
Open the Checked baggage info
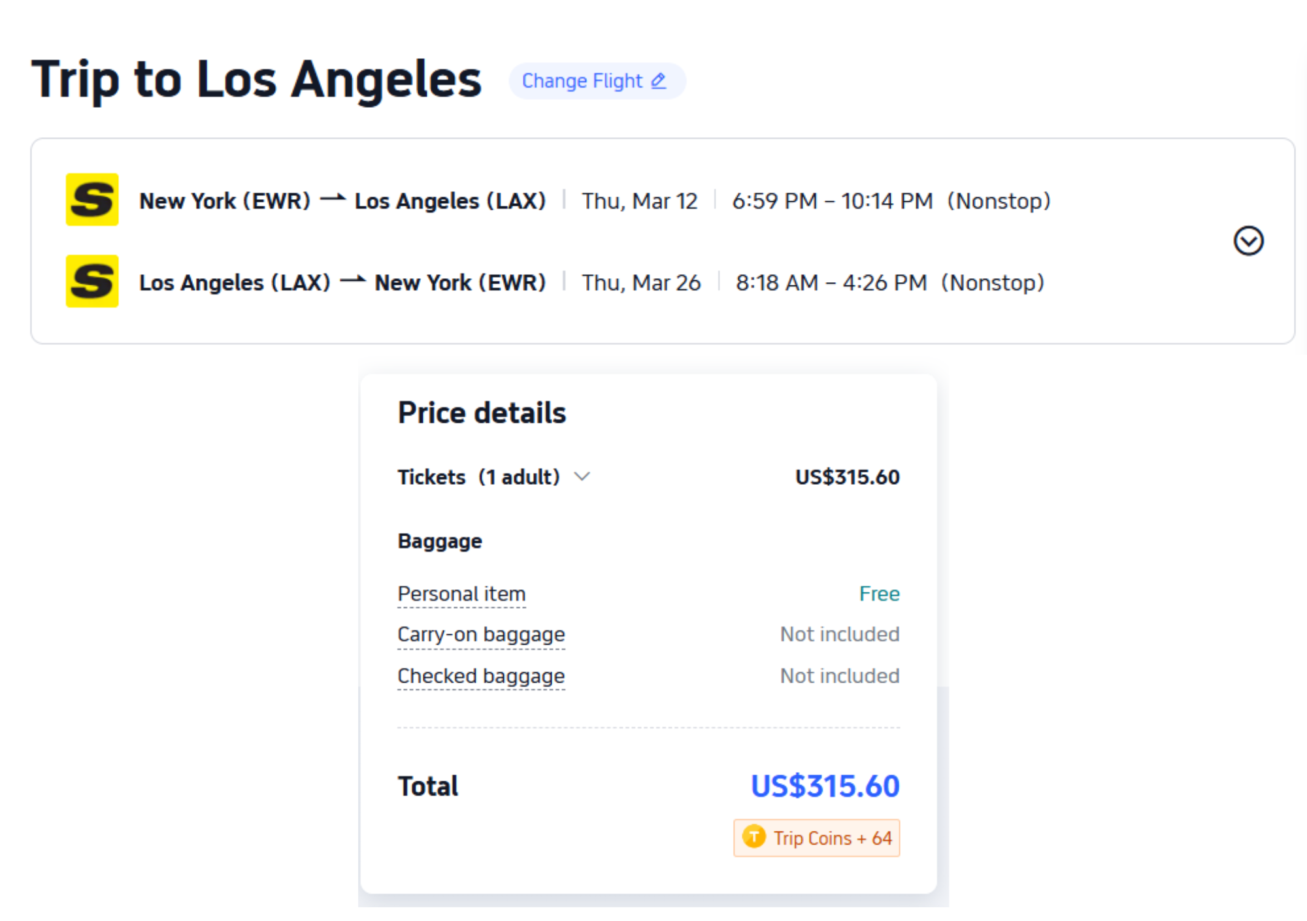pos(481,676)
